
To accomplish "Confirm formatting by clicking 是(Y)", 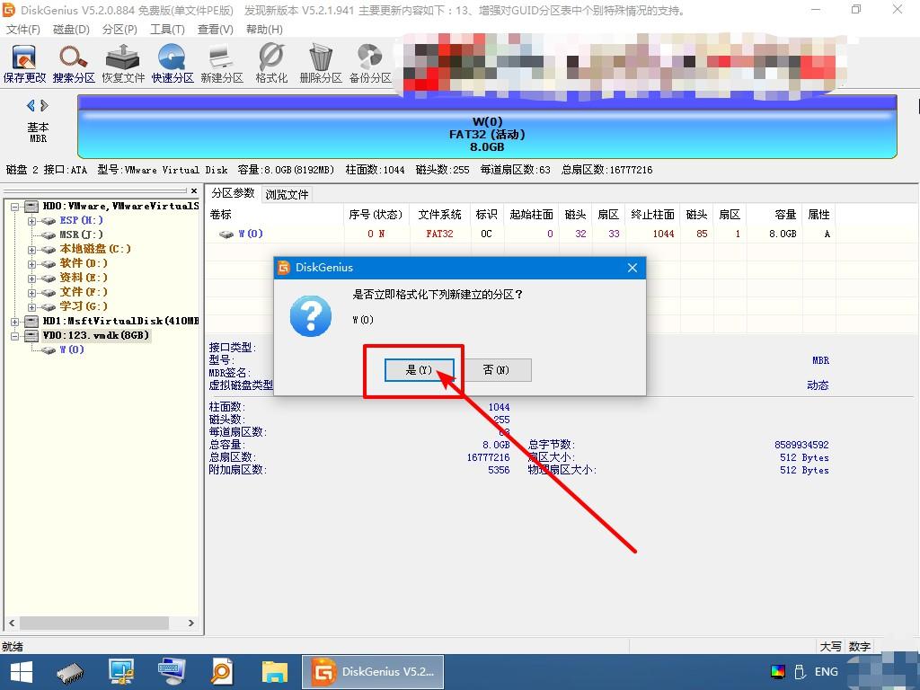I will click(x=419, y=369).
